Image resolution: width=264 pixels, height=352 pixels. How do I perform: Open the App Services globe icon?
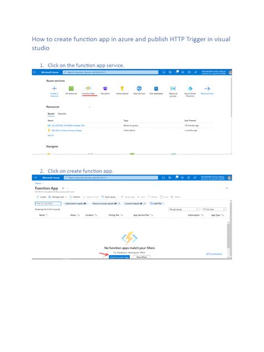click(139, 88)
